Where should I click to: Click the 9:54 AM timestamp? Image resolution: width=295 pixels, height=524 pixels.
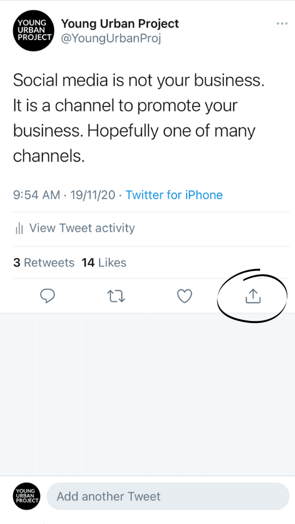point(37,195)
